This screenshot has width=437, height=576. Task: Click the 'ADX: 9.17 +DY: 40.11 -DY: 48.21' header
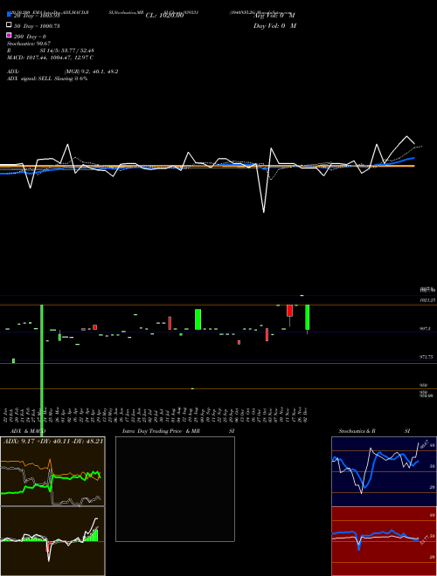tap(53, 441)
